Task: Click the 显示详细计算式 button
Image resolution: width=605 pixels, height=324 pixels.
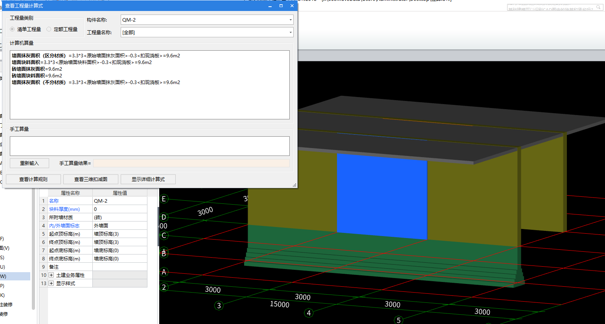Action: [148, 179]
